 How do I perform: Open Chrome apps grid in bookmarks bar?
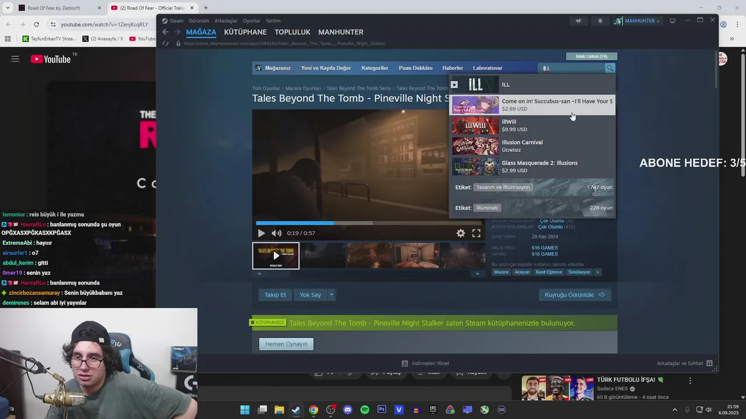[8, 39]
